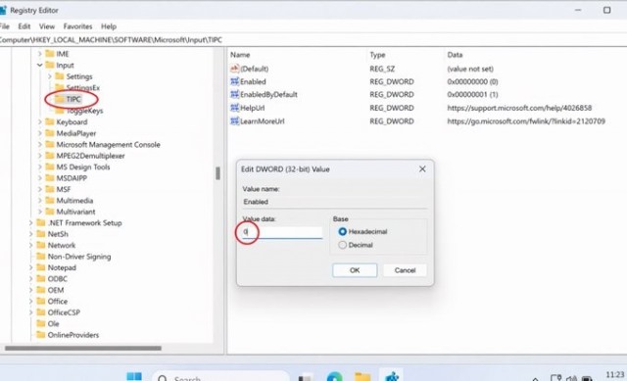Viewport: 627px width, 381px height.
Task: Select the Hexadecimal base option
Action: 342,231
